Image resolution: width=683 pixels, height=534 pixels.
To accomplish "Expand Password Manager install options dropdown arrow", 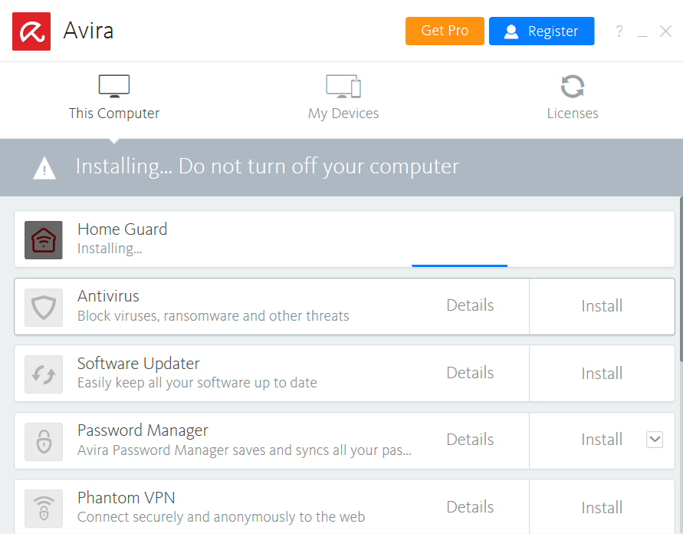I will (654, 440).
